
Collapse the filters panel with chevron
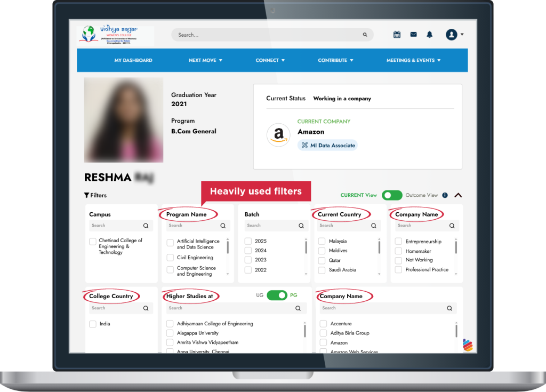pos(458,195)
